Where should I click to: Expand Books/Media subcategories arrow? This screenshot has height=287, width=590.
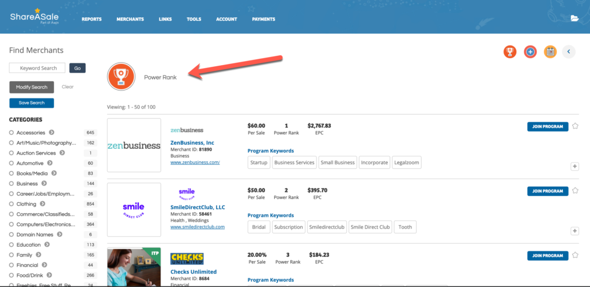click(x=54, y=173)
